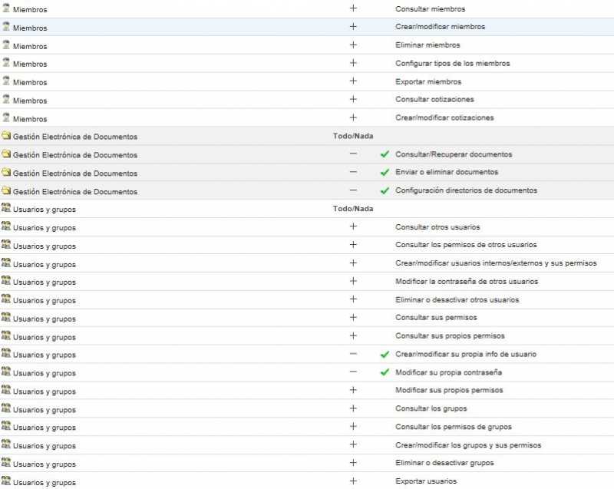Screen dimensions: 614x489
Task: Click plus for Crear/modificar cotizaciones
Action: click(x=353, y=117)
